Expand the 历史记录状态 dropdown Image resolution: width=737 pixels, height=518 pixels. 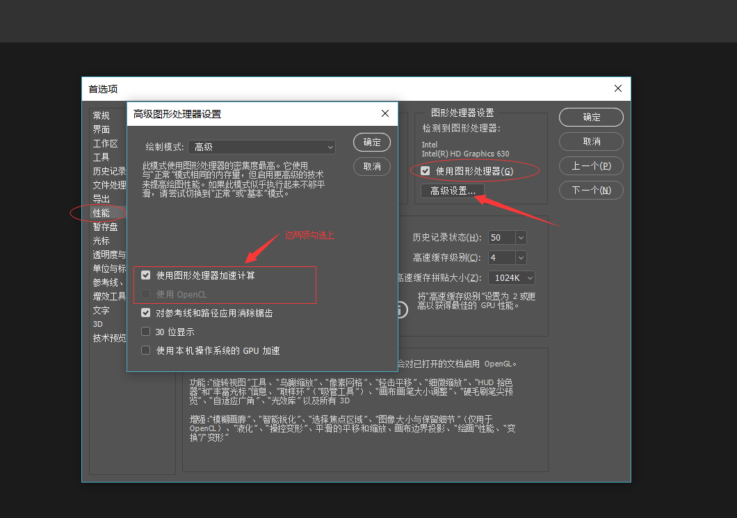tap(507, 237)
